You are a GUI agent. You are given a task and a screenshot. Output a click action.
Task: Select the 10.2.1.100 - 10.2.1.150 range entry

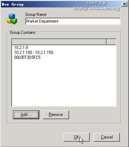click(34, 53)
